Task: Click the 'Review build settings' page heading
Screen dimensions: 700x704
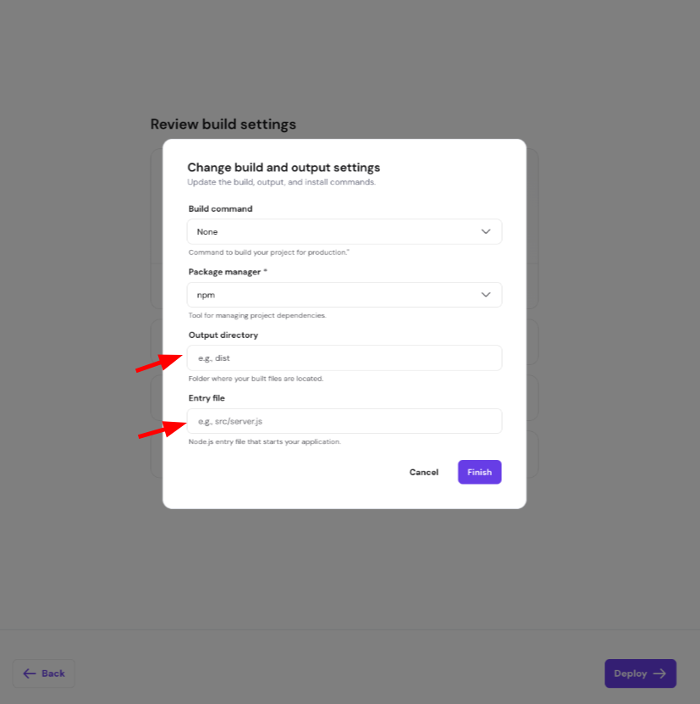Action: [x=223, y=124]
